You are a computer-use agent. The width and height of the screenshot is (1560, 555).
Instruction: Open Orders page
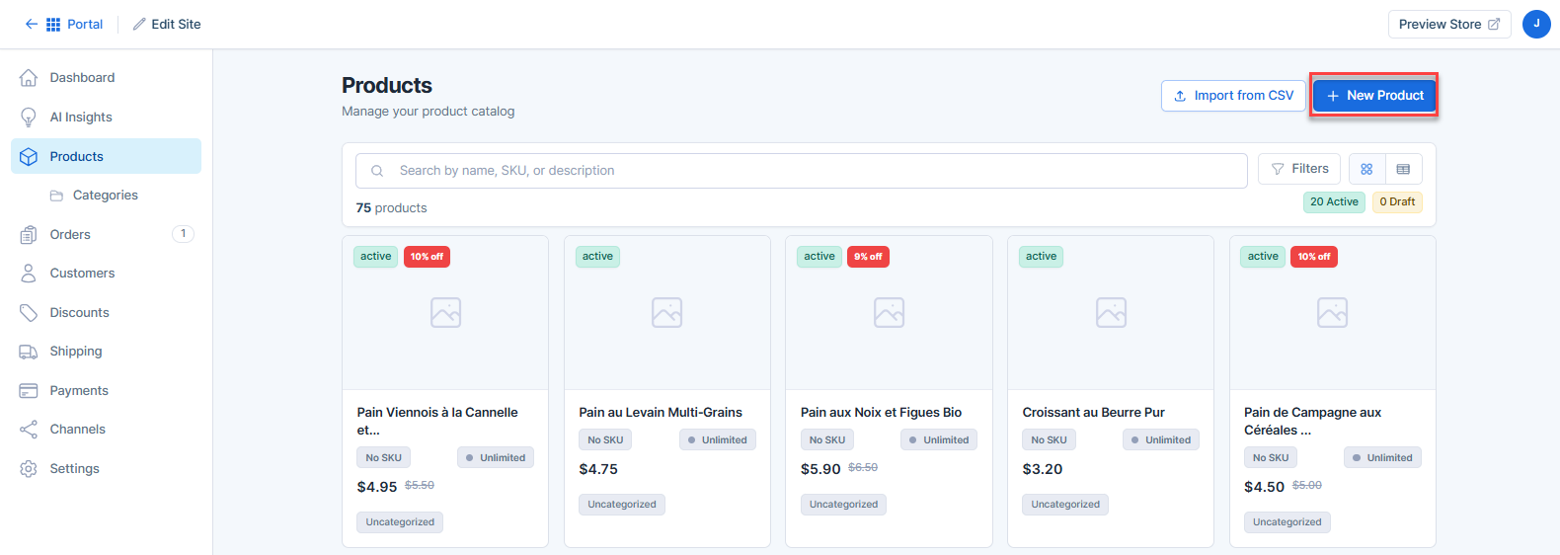pos(106,234)
